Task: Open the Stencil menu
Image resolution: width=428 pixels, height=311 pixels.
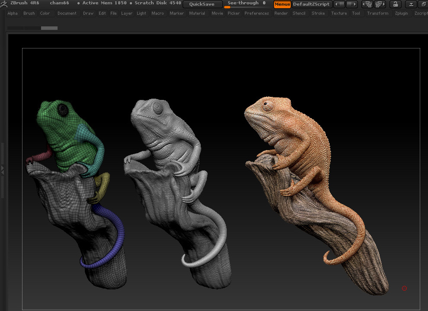Action: pos(299,13)
